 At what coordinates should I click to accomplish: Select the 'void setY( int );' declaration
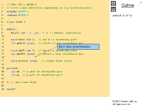coord(23,50)
